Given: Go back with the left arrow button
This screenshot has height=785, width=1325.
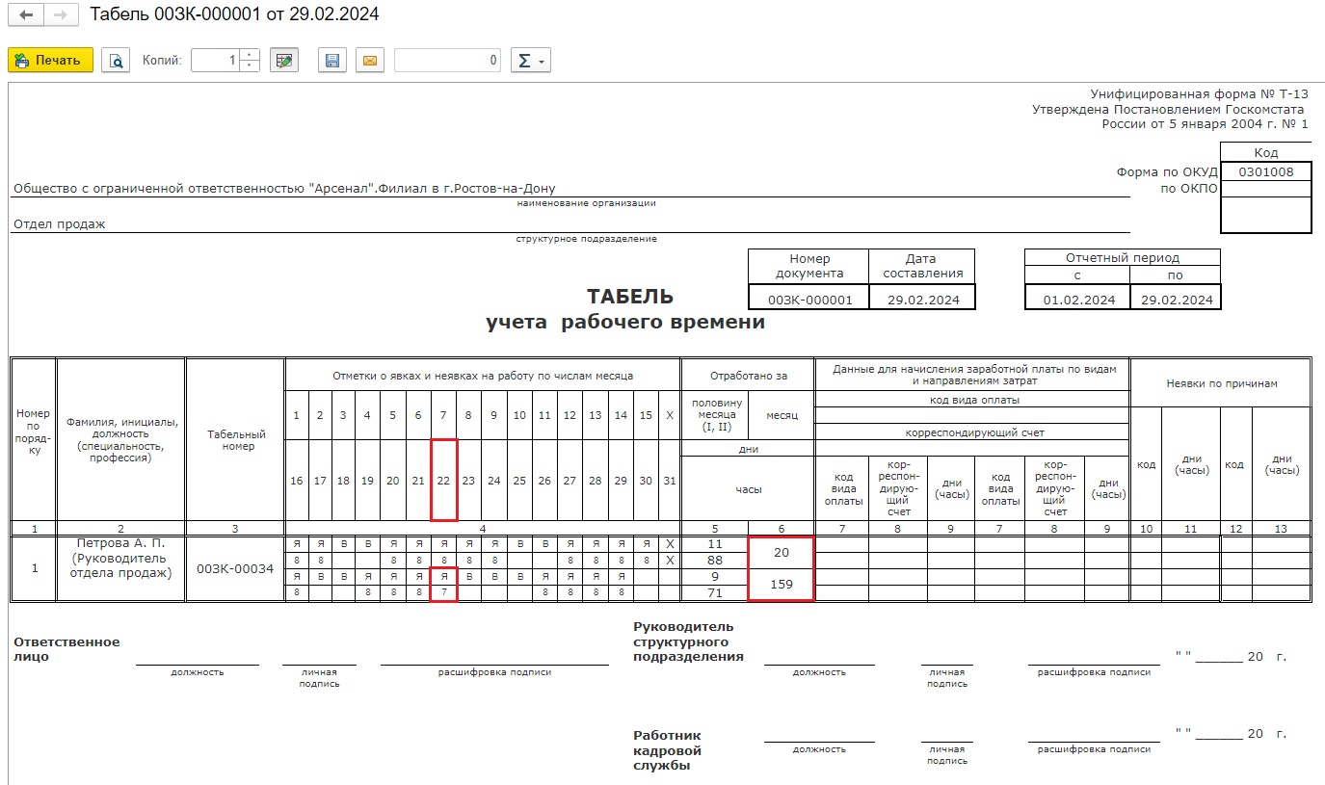Looking at the screenshot, I should (x=25, y=15).
